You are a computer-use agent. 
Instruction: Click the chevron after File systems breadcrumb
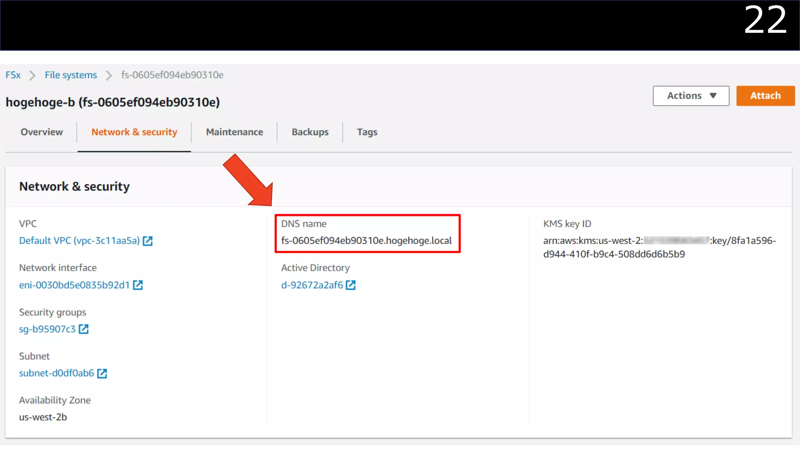[109, 75]
